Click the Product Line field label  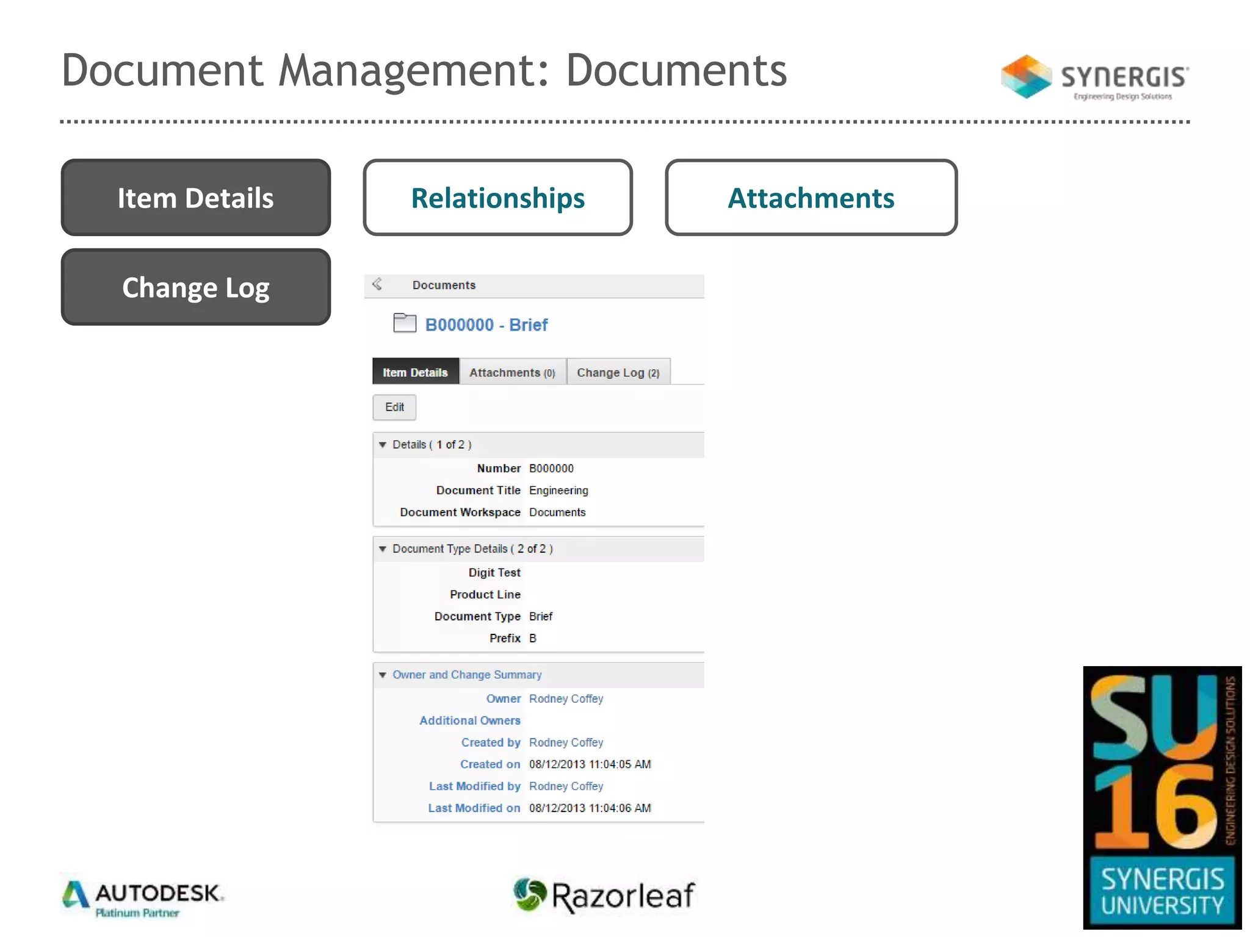485,595
